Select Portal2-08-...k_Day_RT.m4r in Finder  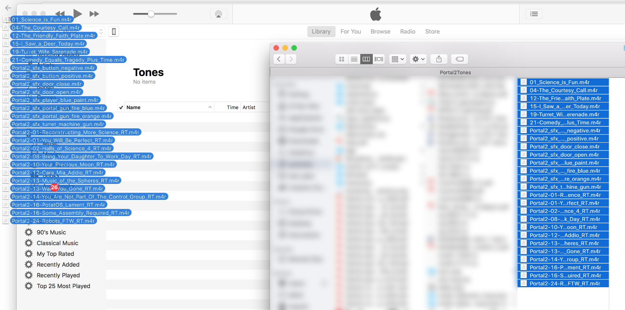point(563,219)
